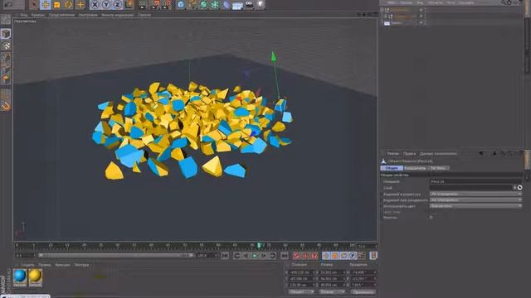
Task: Toggle Position keyframe recording
Action: click(326, 256)
